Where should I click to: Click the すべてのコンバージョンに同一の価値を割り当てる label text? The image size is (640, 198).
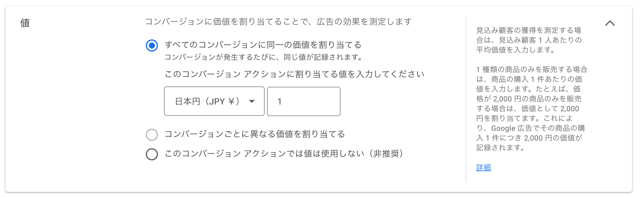point(263,45)
